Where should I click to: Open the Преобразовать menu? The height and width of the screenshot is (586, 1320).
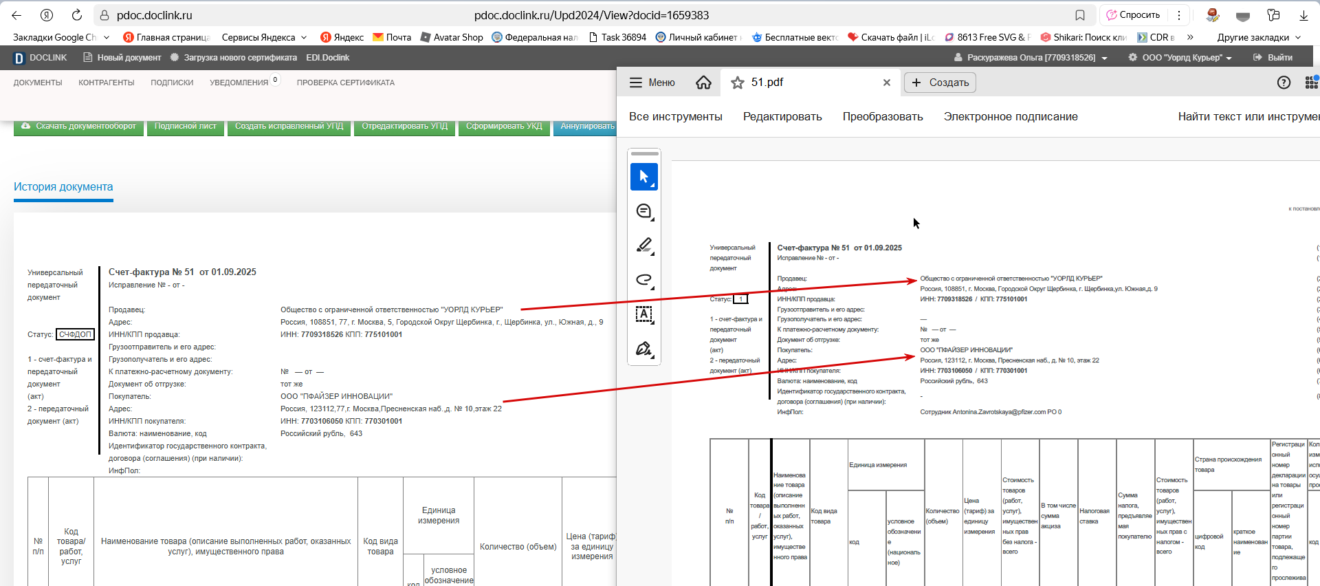coord(883,117)
